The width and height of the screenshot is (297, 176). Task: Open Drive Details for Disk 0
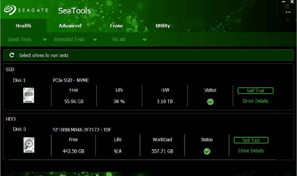tap(251, 151)
